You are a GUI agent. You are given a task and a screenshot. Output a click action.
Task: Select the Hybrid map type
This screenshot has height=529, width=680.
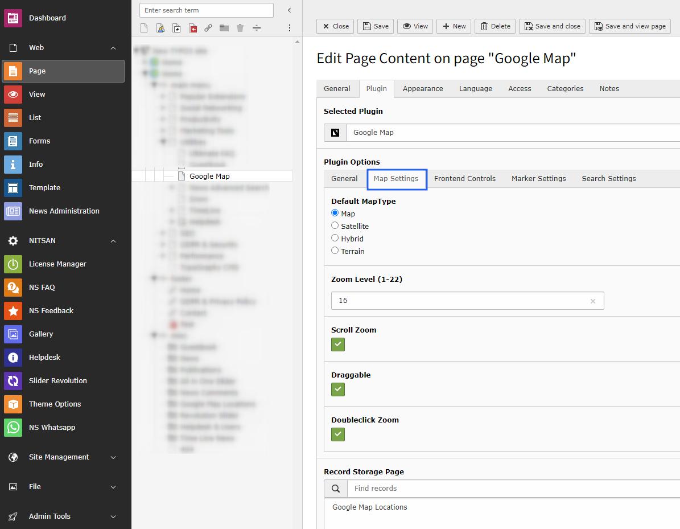coord(335,238)
